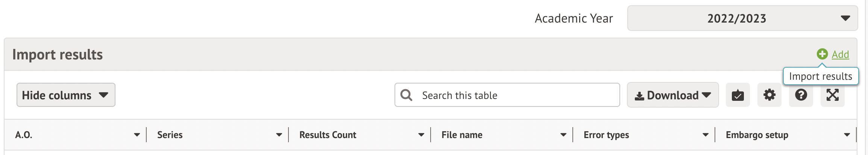The width and height of the screenshot is (868, 155).
Task: Open the Series column menu arrow
Action: [279, 135]
